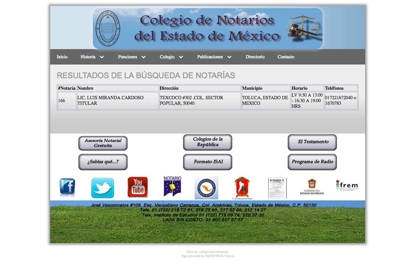The image size is (415, 260).
Task: Click the Ayuntamiento de Toluca crest
Action: 242,188
